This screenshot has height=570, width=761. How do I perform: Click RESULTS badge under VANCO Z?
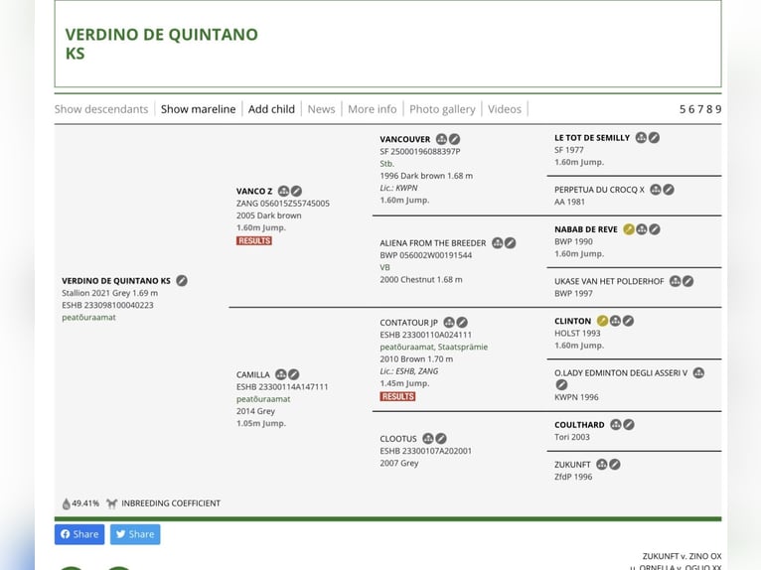253,240
